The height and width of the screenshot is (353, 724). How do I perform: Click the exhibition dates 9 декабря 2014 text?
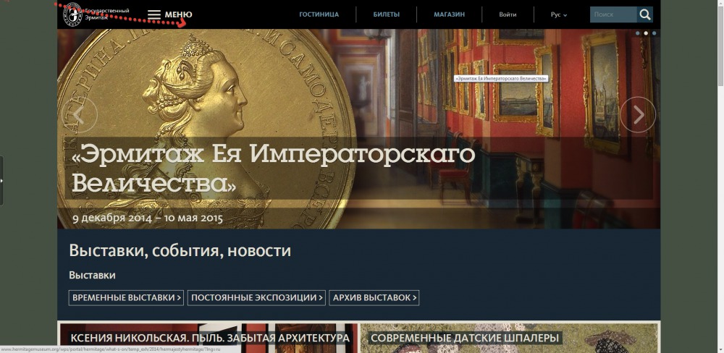click(147, 218)
